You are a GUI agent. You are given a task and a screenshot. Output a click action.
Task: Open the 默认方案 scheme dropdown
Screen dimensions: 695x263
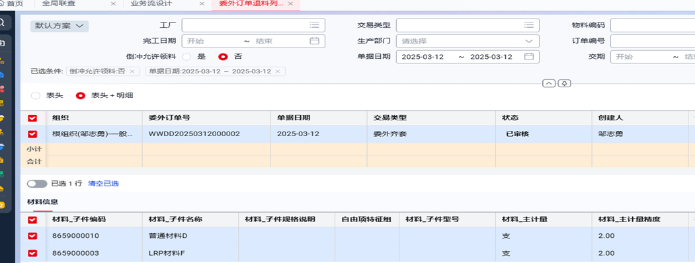coord(60,26)
